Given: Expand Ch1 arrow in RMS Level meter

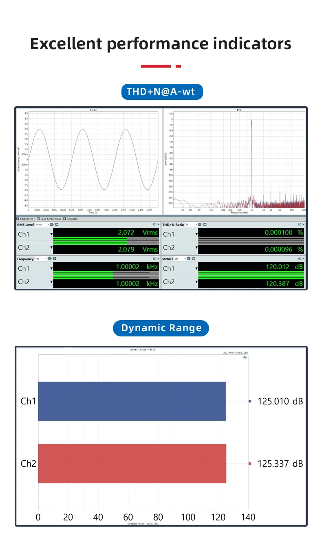Looking at the screenshot, I should click(52, 234).
